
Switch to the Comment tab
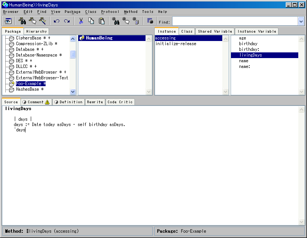coord(36,102)
